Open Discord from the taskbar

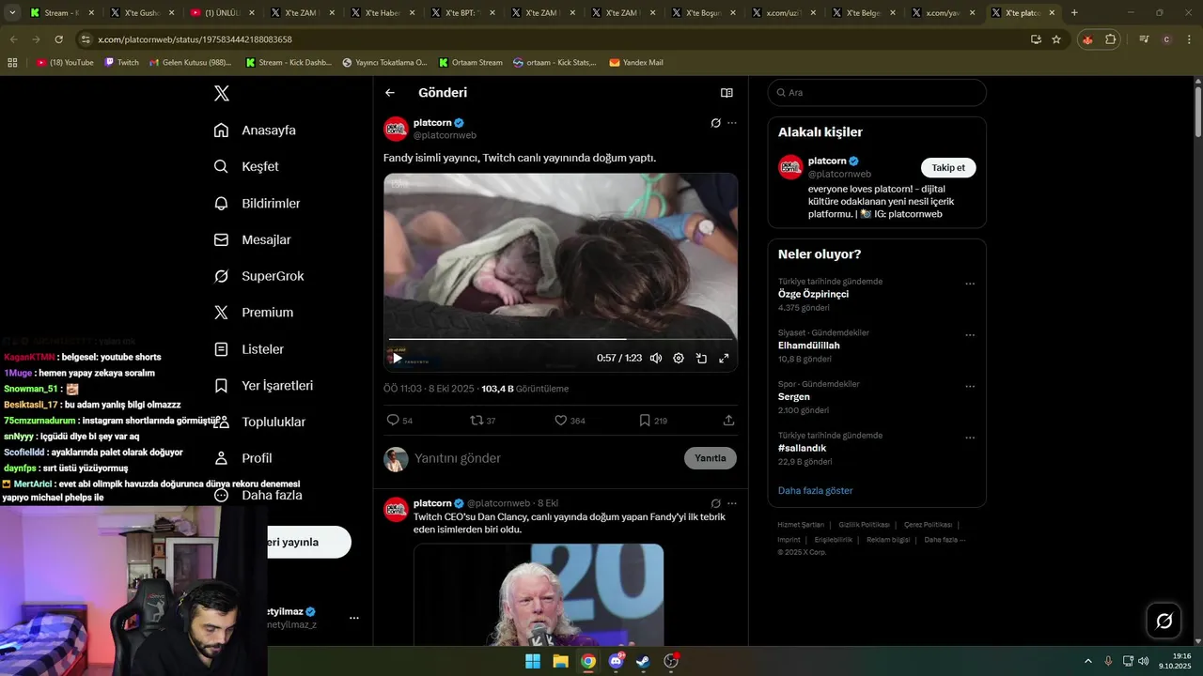(616, 661)
